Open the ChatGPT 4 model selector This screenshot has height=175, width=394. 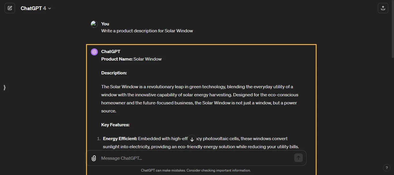click(x=36, y=8)
